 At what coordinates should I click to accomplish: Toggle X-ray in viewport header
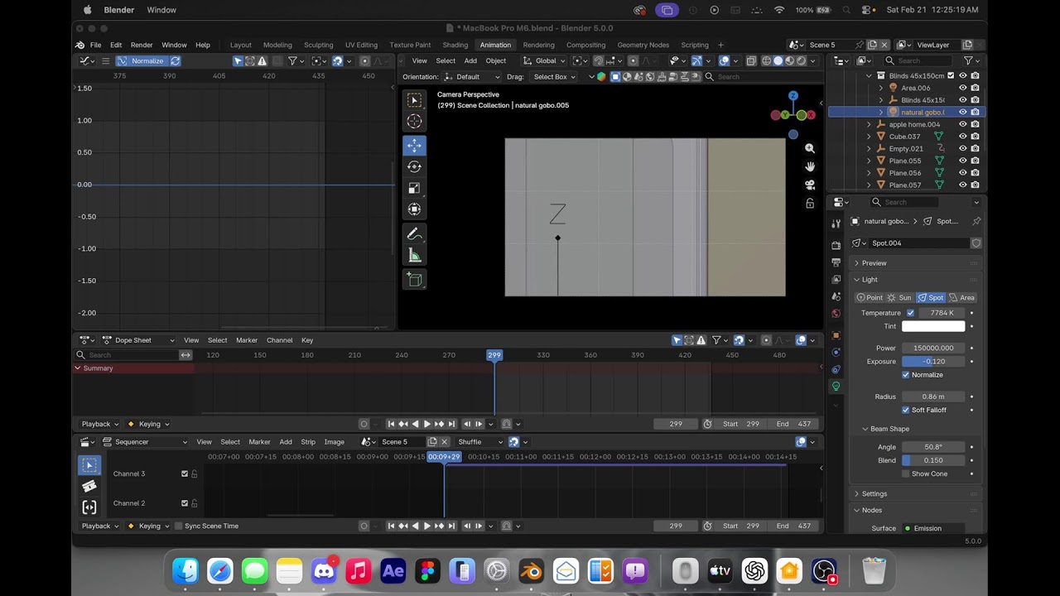751,60
